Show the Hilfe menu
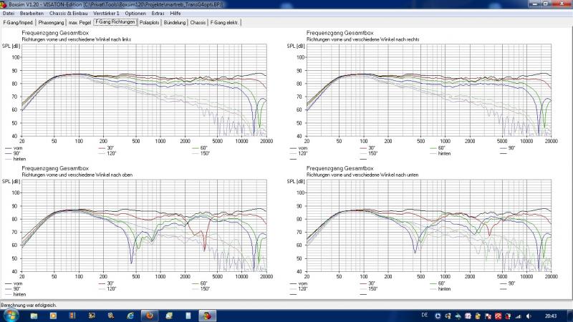Screen dimensions: 573x322 click(x=175, y=14)
